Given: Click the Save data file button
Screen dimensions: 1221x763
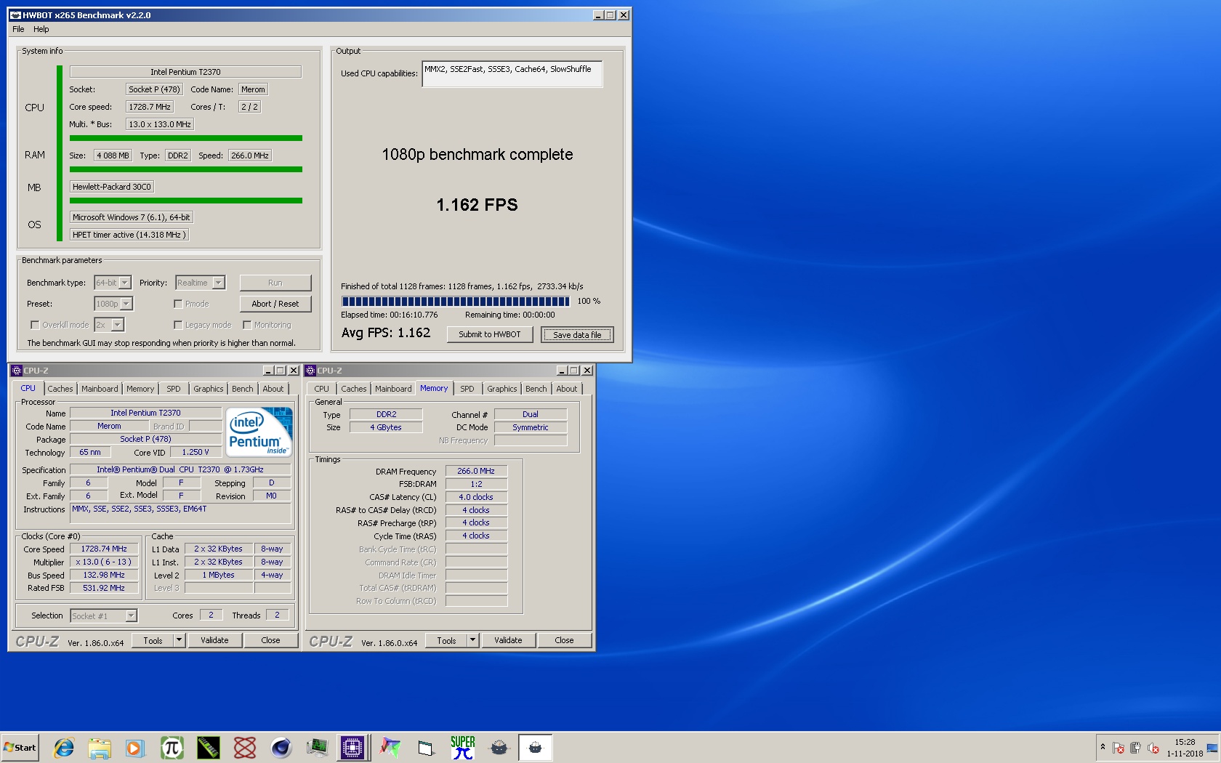Looking at the screenshot, I should pyautogui.click(x=577, y=335).
